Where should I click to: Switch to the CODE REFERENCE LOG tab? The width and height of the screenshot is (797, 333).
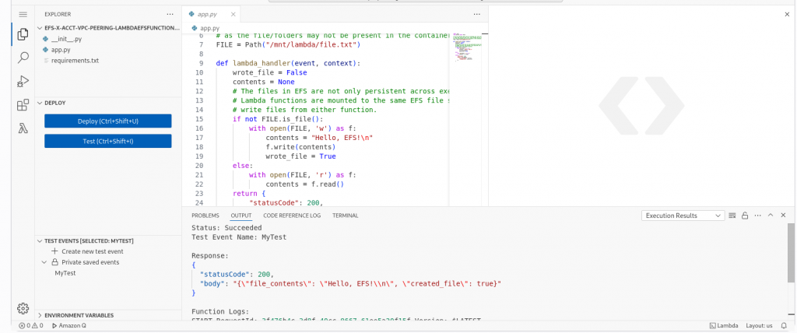(x=292, y=216)
